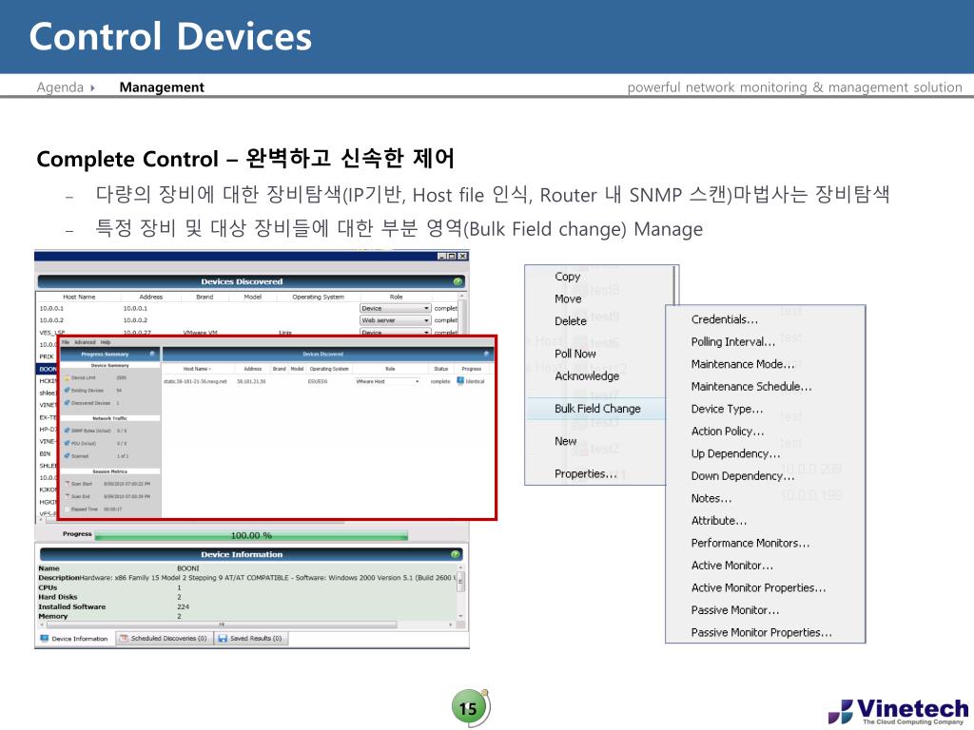Viewport: 974px width, 730px height.
Task: Click the Existing Devices icon
Action: [x=68, y=391]
